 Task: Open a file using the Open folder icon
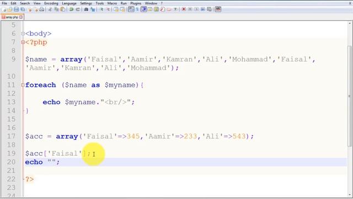pos(10,9)
